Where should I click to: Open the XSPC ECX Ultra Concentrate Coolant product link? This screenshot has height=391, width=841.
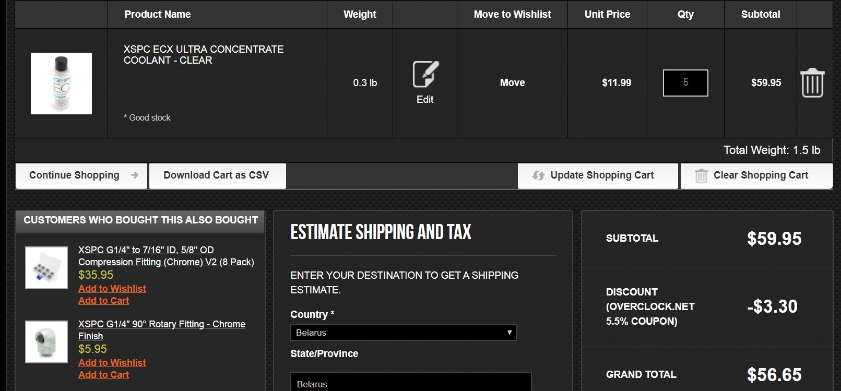[x=203, y=55]
